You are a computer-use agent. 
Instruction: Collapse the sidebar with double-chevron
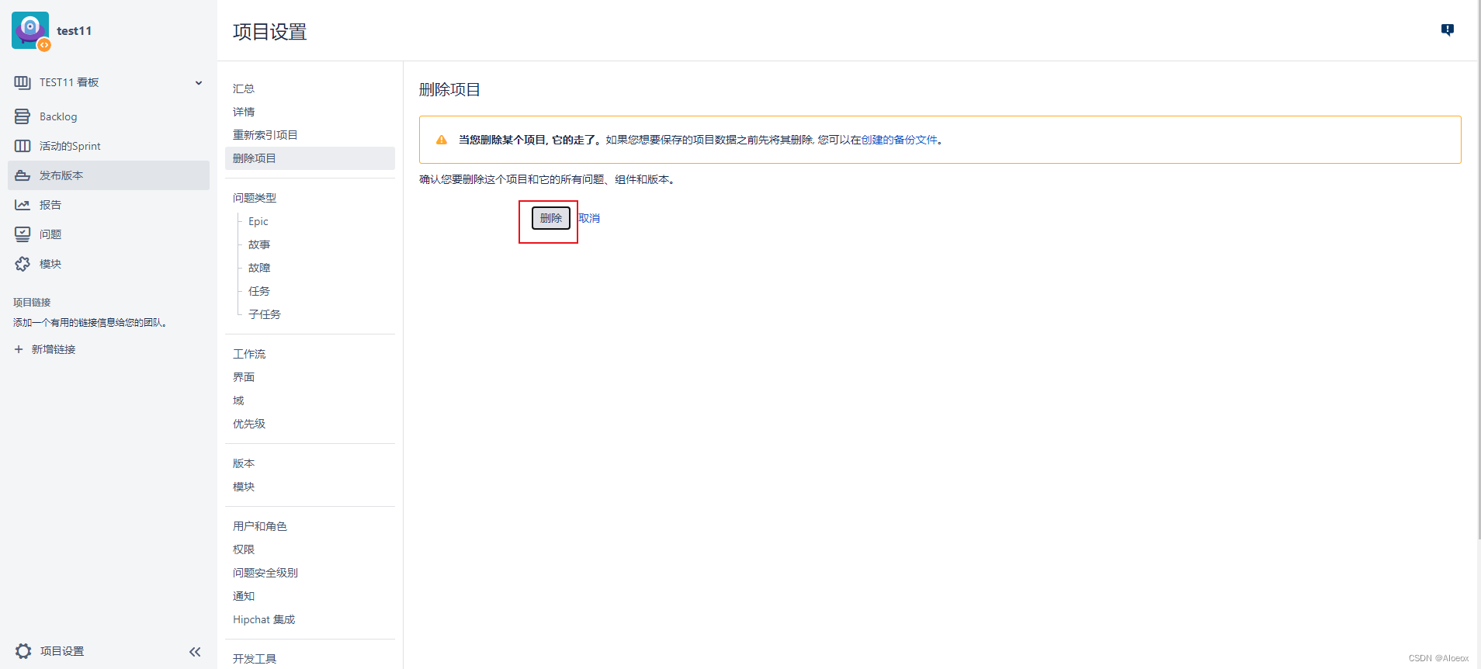[x=195, y=652]
